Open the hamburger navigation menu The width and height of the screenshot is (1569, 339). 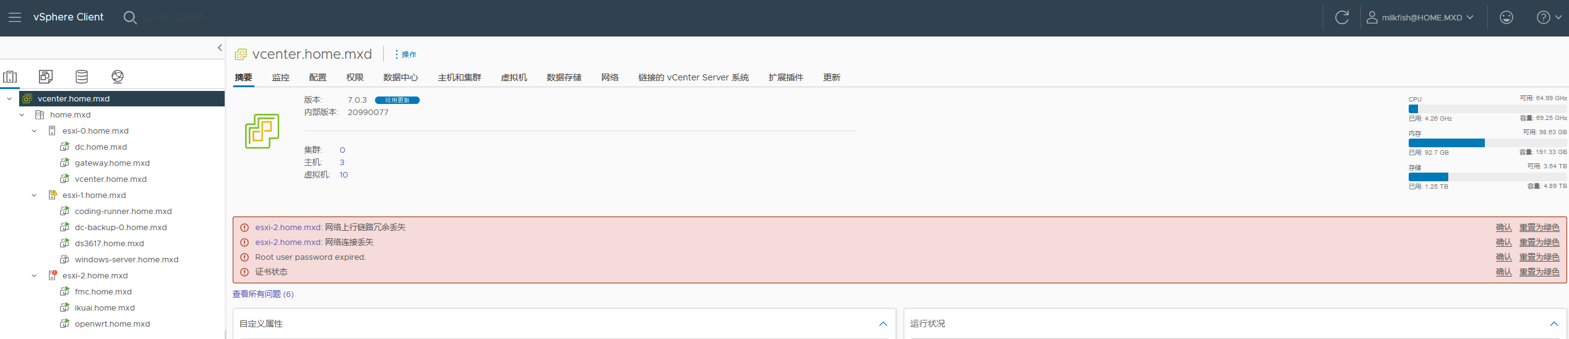(x=15, y=17)
